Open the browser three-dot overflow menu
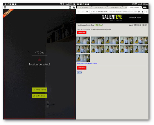154x125 pixels. point(146,12)
